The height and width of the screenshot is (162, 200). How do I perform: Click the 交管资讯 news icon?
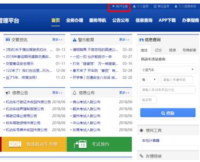(x=7, y=39)
